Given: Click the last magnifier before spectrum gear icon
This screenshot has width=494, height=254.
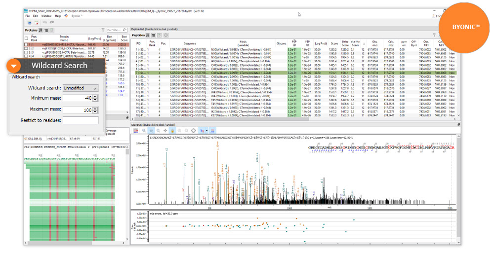Looking at the screenshot, I should point(186,131).
